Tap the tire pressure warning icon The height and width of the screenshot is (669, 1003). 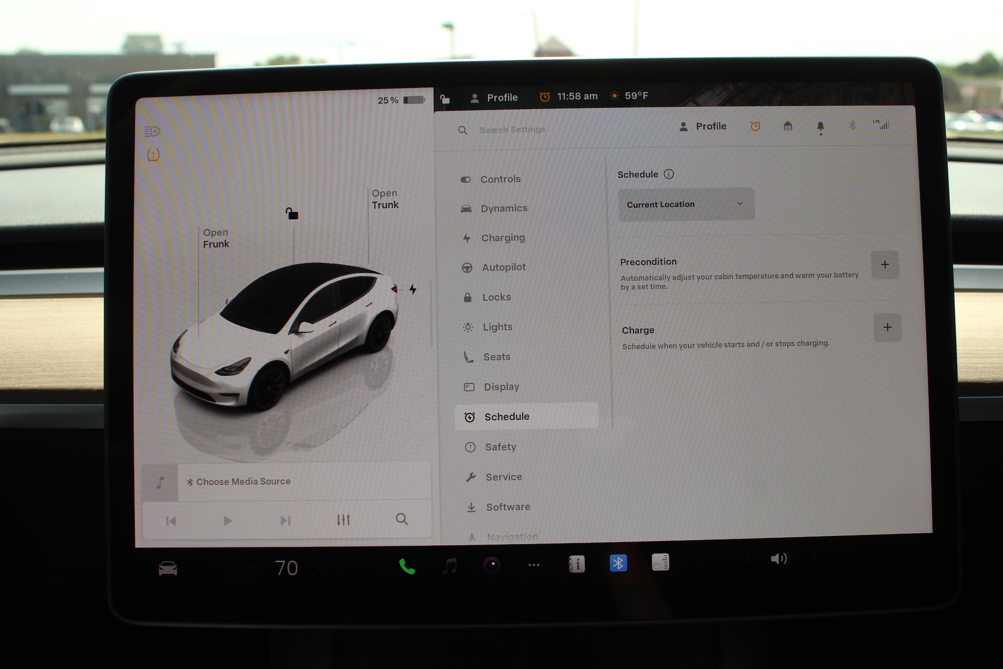tap(153, 155)
